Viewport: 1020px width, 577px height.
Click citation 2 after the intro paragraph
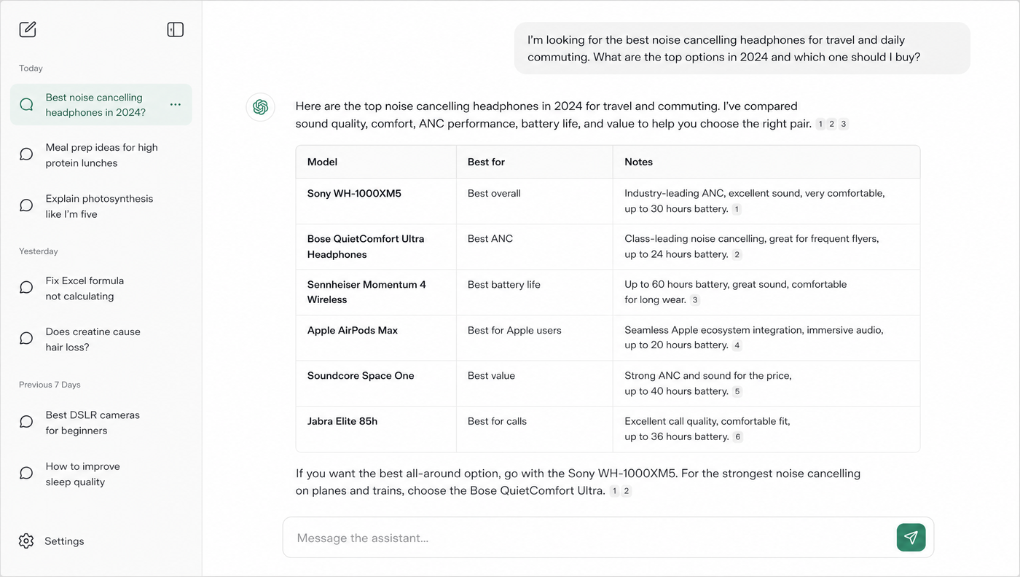point(832,125)
